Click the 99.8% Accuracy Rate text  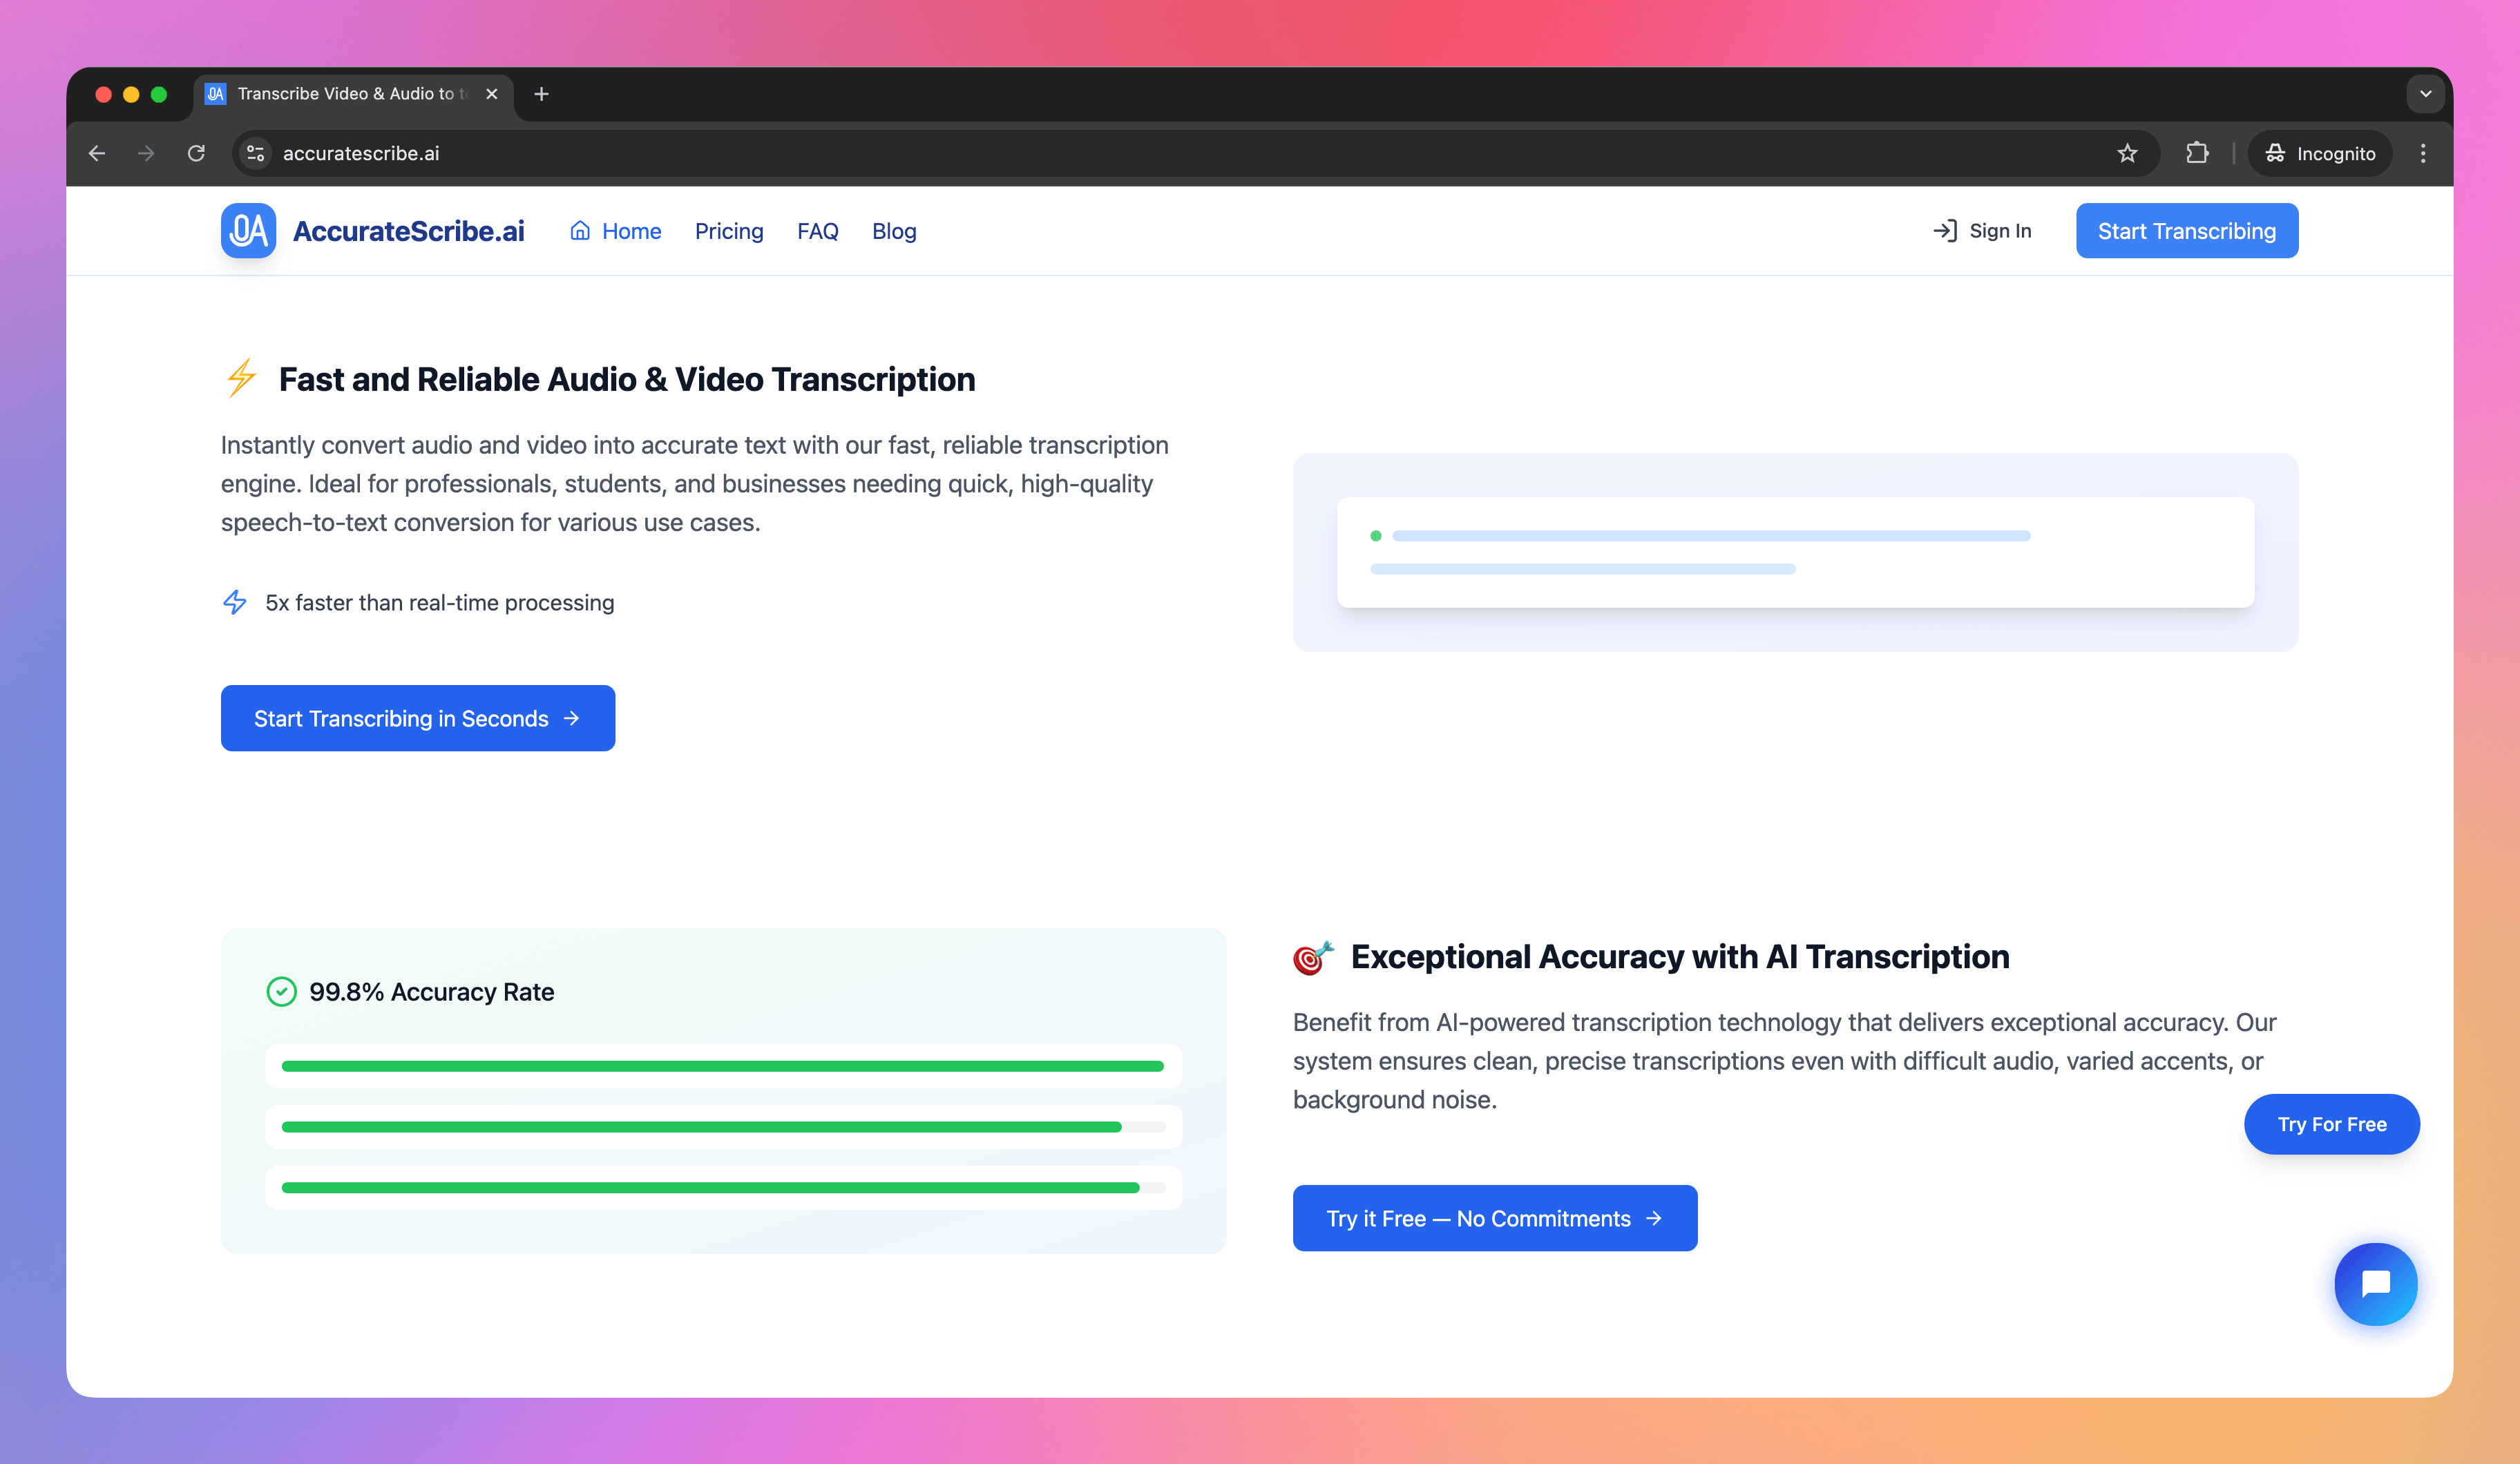pos(432,992)
